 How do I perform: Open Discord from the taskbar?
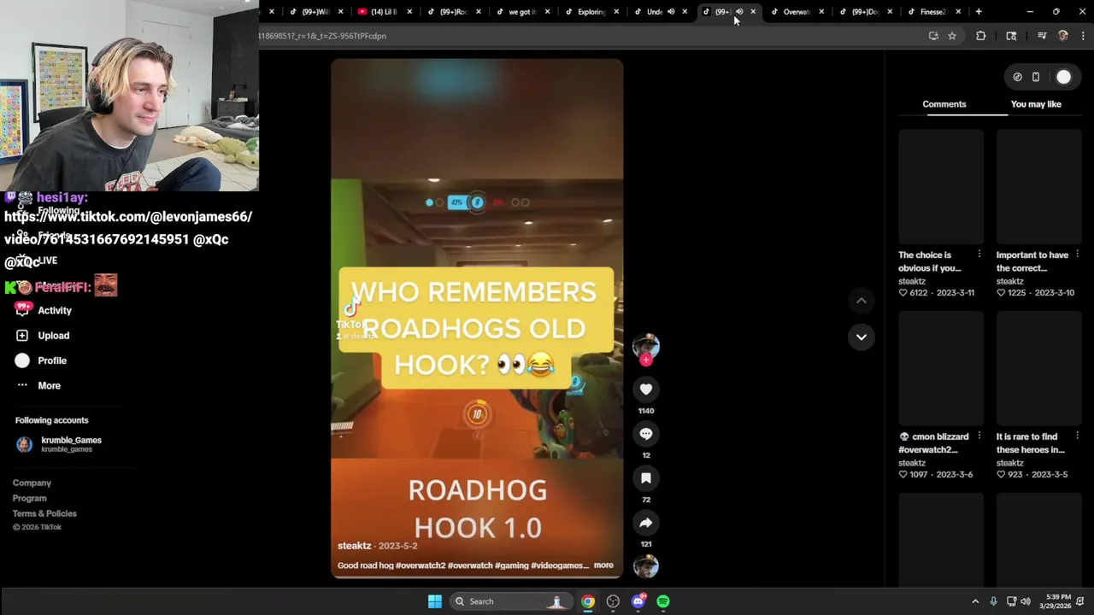(x=638, y=601)
